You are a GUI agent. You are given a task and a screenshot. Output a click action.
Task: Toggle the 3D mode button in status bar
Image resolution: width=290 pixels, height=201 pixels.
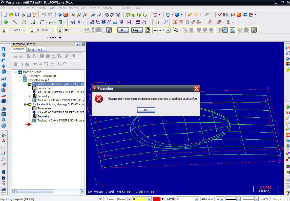click(x=101, y=199)
